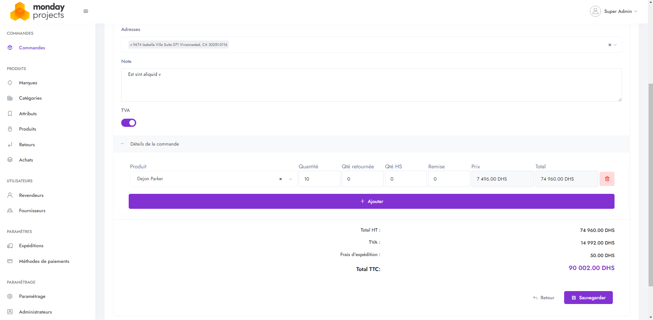Image resolution: width=653 pixels, height=320 pixels.
Task: Go to Revendeurs in the sidebar
Action: point(31,195)
